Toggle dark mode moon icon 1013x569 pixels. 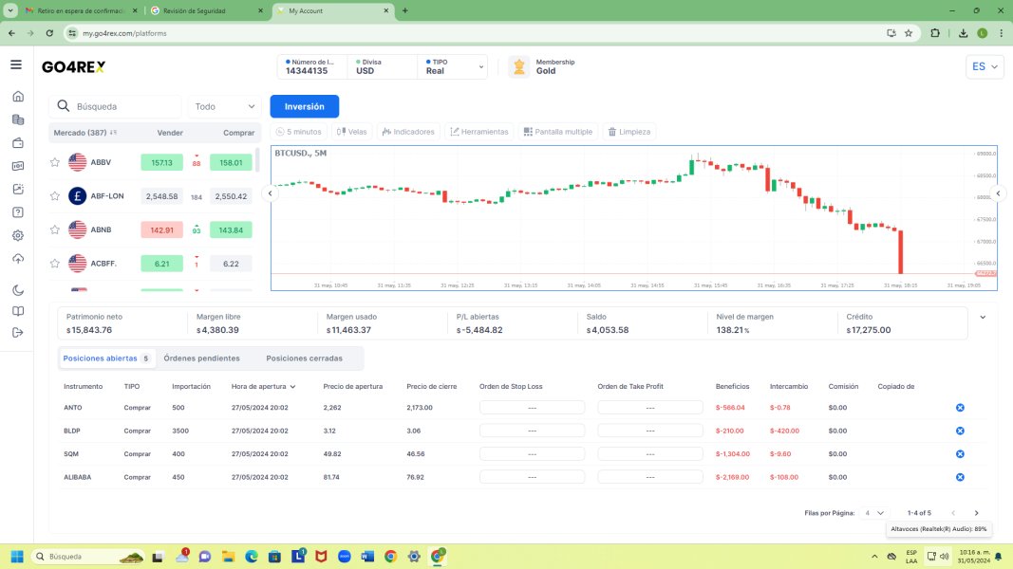[17, 289]
